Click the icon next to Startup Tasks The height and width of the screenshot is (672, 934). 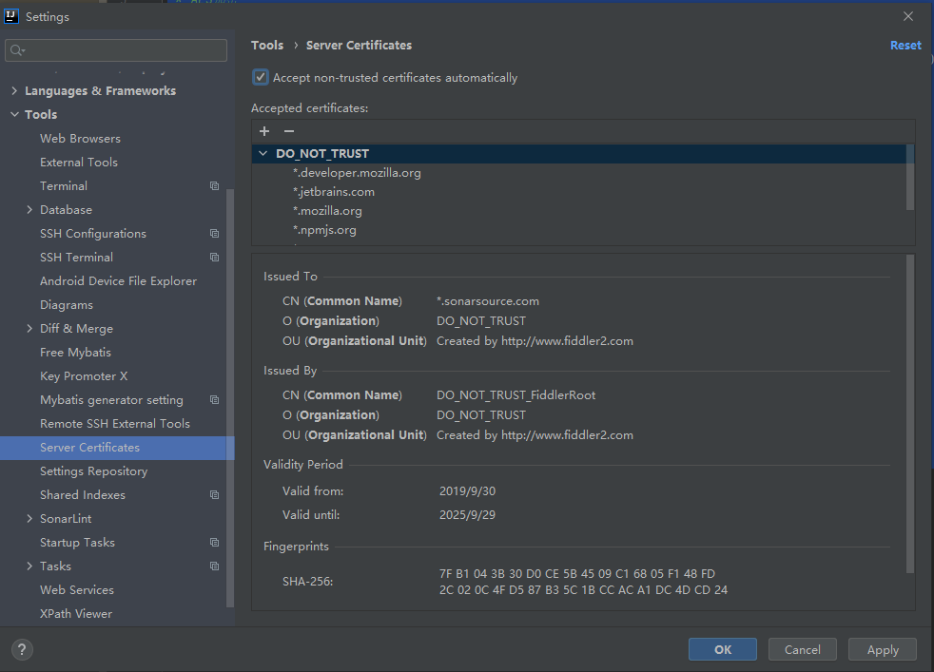(214, 542)
